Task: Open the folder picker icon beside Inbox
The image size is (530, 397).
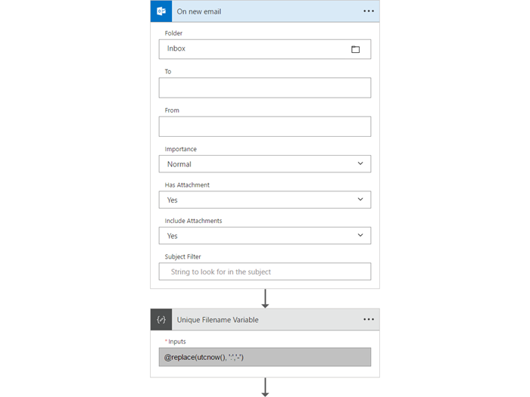Action: pyautogui.click(x=355, y=49)
